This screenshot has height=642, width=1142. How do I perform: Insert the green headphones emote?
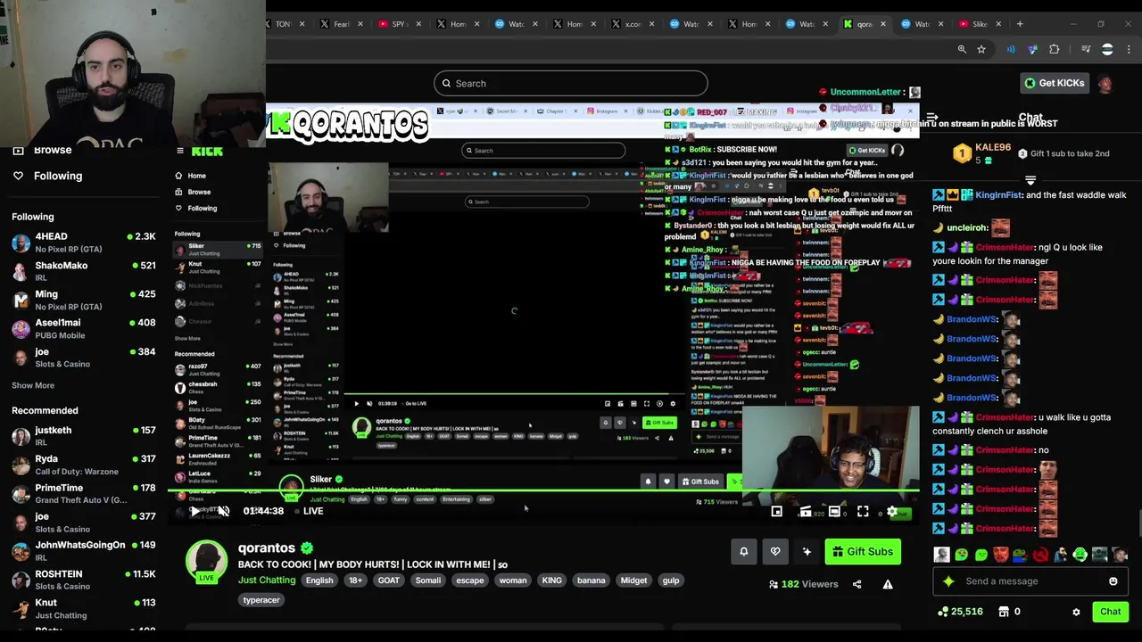pos(1080,555)
